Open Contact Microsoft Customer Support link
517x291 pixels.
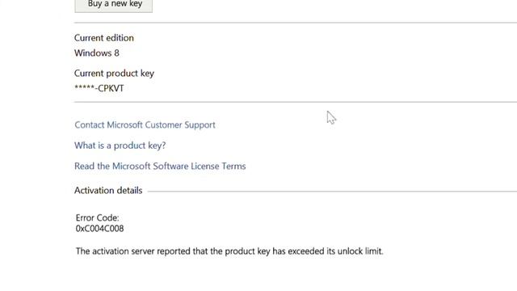click(x=145, y=125)
